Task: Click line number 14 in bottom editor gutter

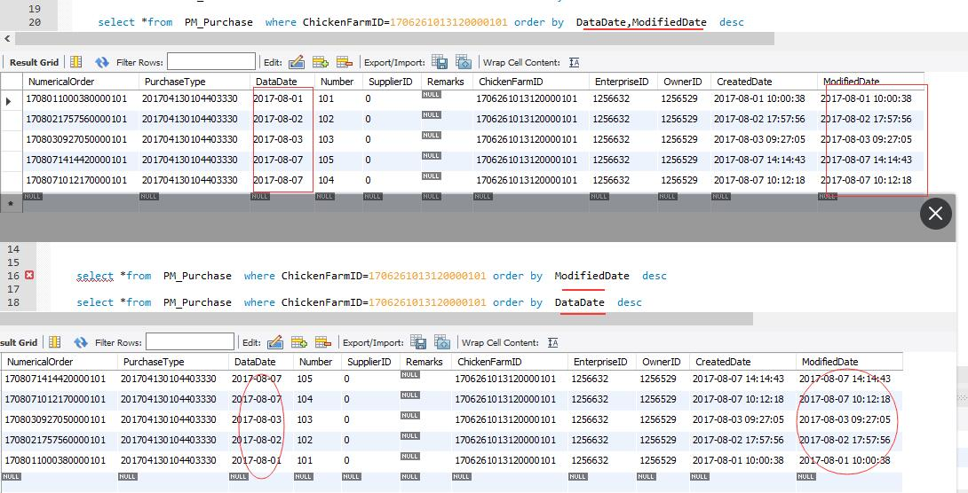Action: [x=13, y=249]
